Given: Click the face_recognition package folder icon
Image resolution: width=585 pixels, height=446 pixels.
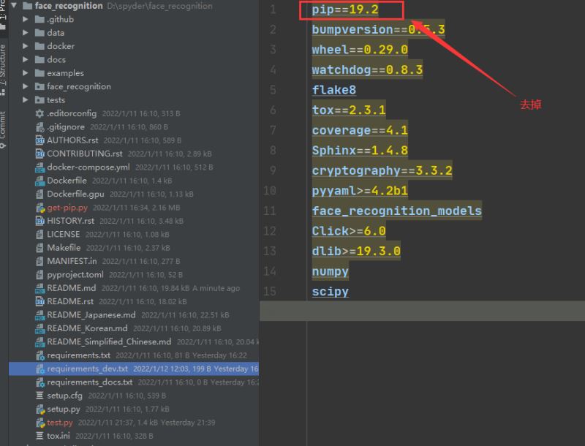Looking at the screenshot, I should (39, 86).
